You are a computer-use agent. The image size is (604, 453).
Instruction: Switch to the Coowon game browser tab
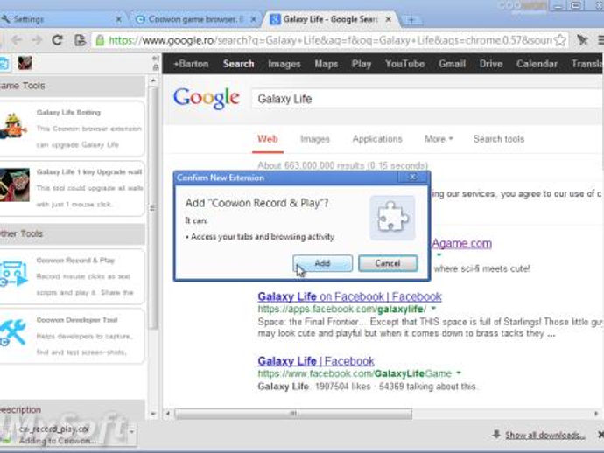click(195, 19)
